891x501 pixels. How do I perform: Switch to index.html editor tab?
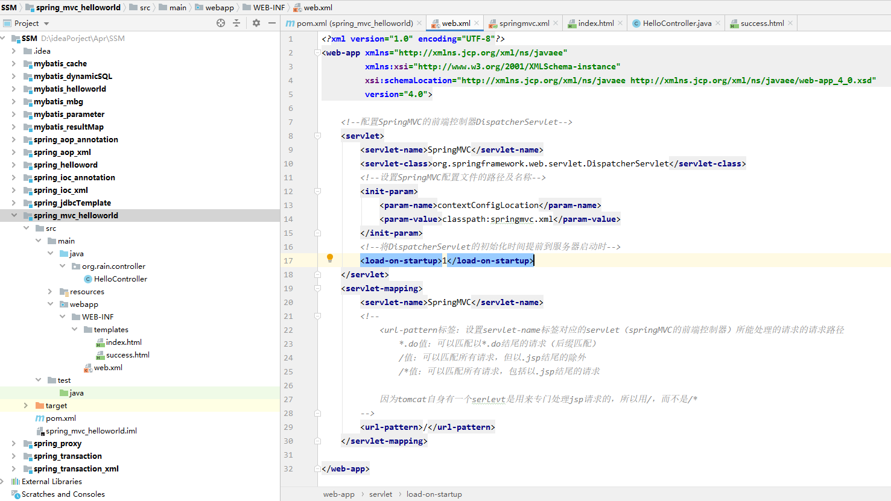pyautogui.click(x=596, y=24)
